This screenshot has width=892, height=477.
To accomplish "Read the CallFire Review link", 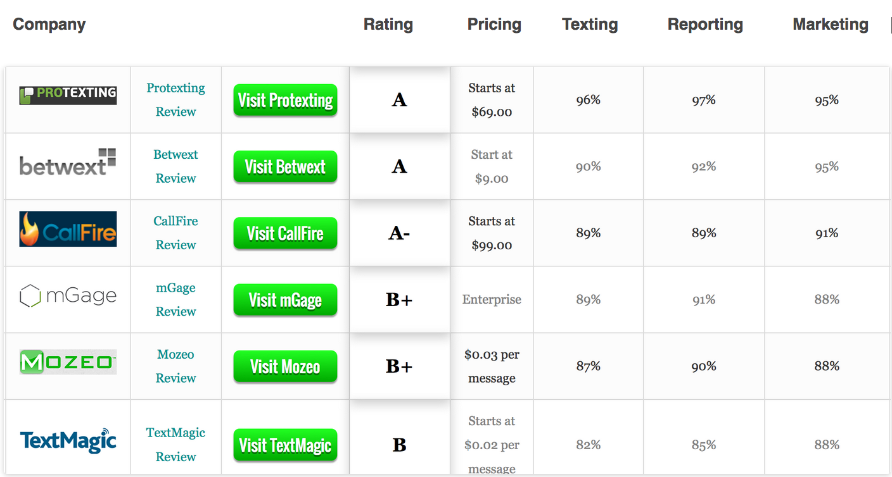I will click(175, 233).
